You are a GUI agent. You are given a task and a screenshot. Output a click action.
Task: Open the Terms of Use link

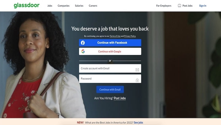(x=115, y=36)
